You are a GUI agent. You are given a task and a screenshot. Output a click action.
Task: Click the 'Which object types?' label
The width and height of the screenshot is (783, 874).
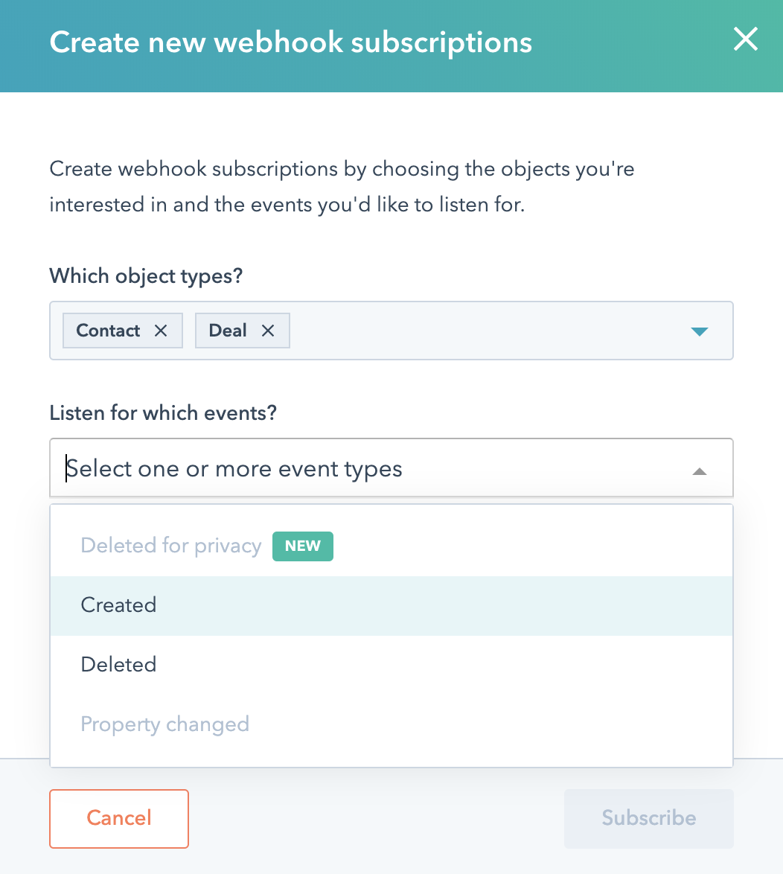click(x=146, y=276)
